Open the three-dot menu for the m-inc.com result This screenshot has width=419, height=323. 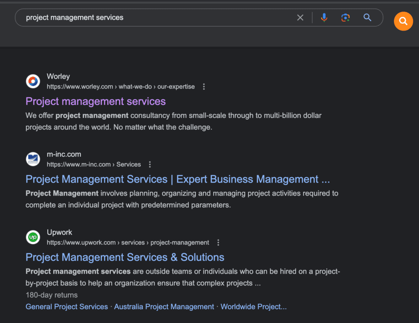[x=150, y=164]
